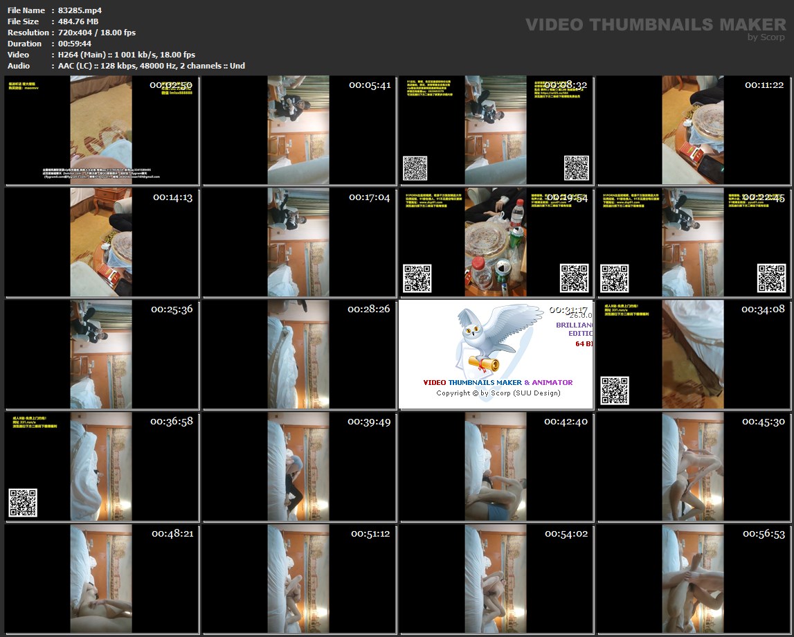This screenshot has width=794, height=637.
Task: Click the QR code in the 00:34:08 thumbnail
Action: tap(614, 390)
